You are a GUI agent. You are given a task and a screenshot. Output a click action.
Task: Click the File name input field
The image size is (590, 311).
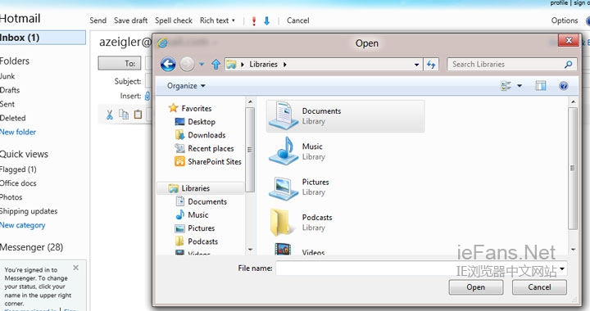pyautogui.click(x=417, y=268)
